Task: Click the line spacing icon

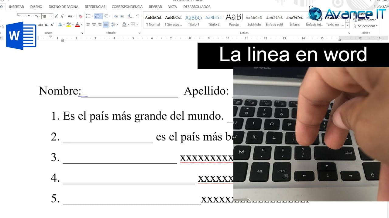Action: 113,25
